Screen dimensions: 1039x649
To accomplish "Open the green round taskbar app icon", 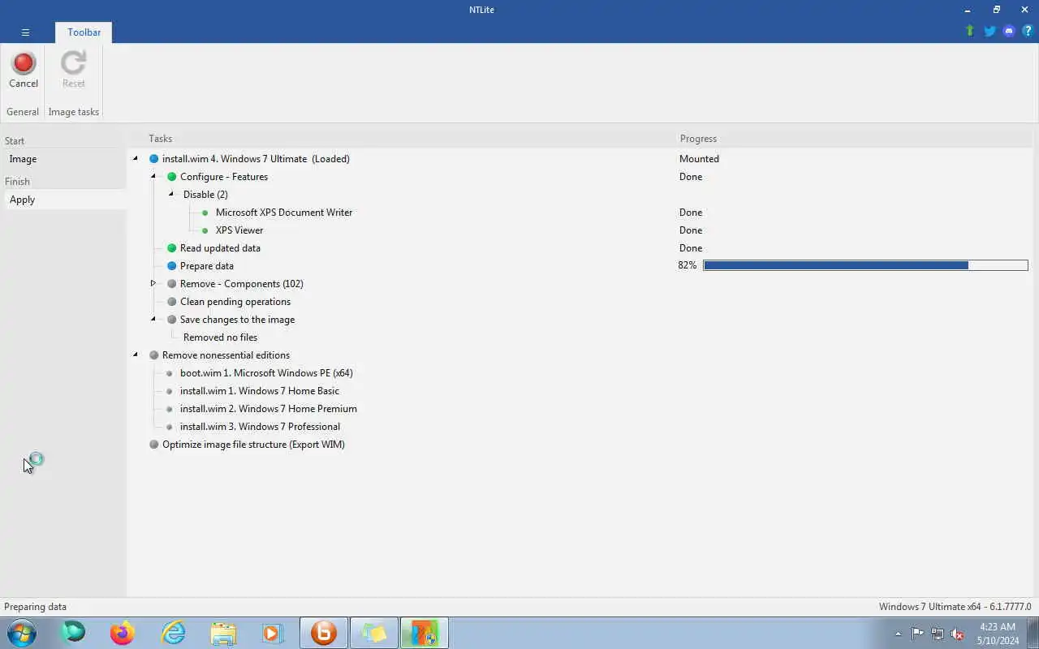I will click(x=73, y=632).
